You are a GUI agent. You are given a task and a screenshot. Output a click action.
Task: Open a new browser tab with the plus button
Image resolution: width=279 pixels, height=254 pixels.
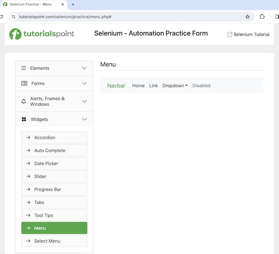point(73,4)
